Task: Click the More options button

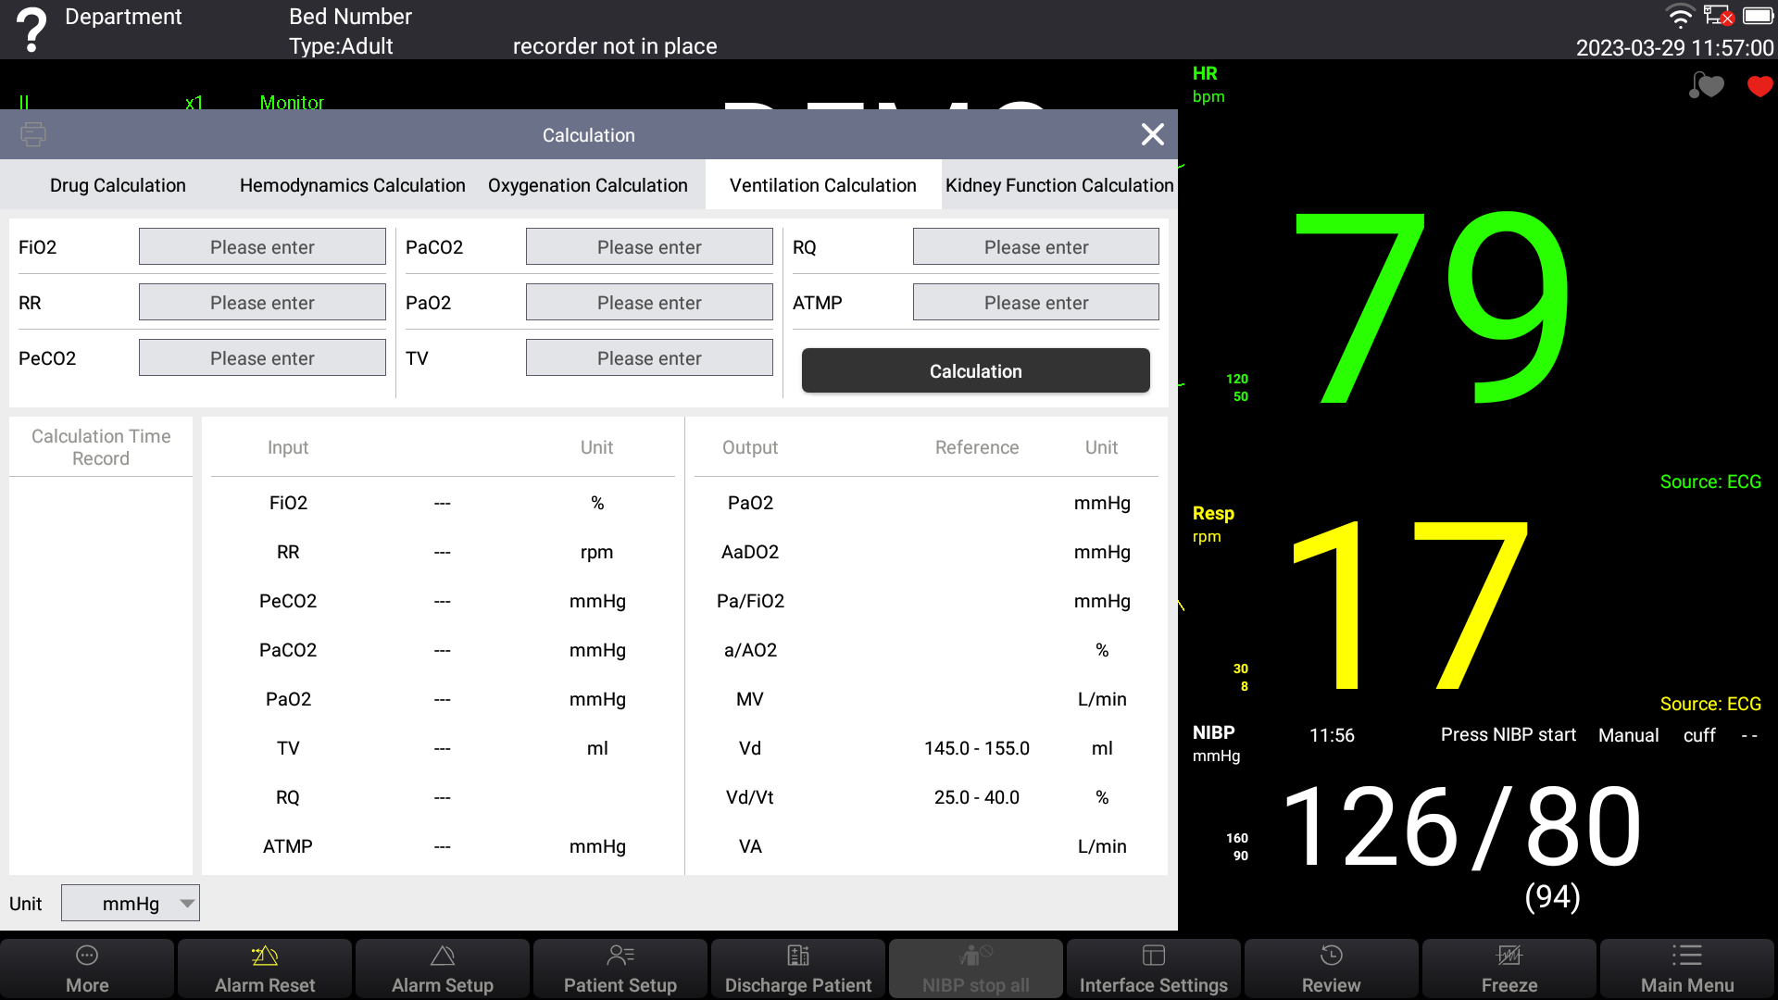Action: tap(87, 969)
